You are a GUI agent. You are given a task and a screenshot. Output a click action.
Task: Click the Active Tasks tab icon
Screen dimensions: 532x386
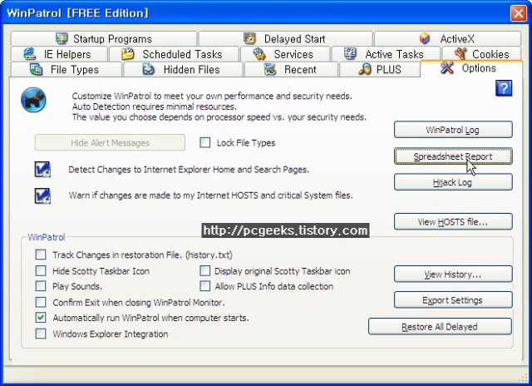point(350,53)
